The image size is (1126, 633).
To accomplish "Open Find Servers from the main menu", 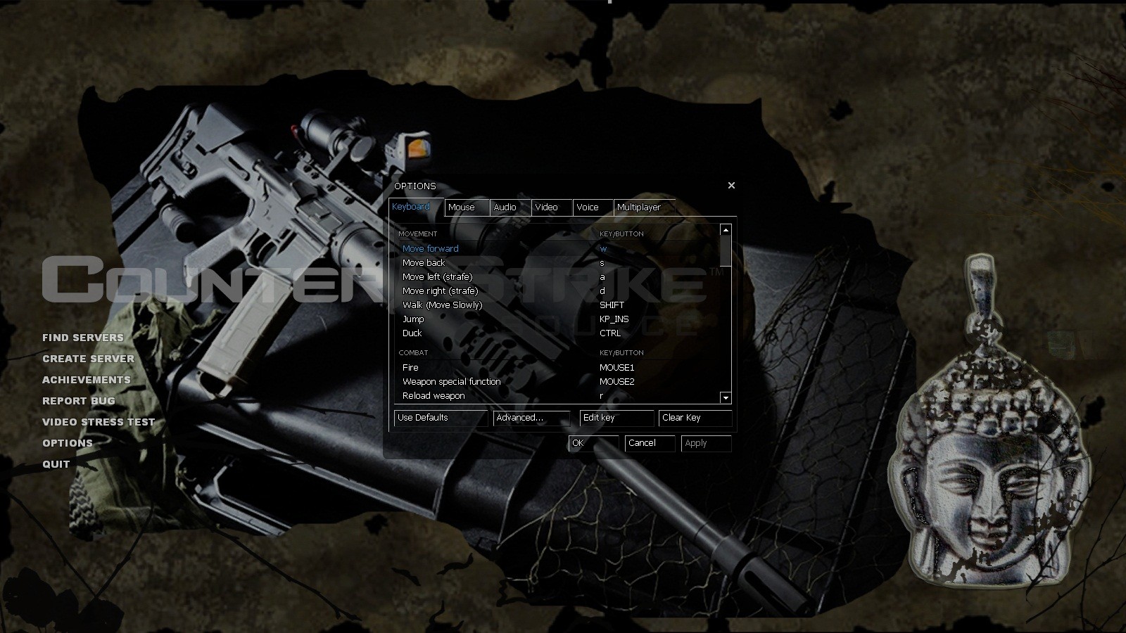I will pyautogui.click(x=83, y=338).
